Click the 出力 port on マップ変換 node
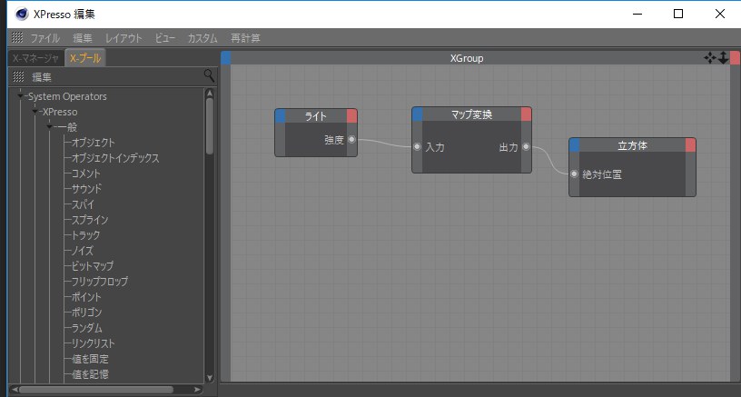The width and height of the screenshot is (741, 397). point(526,147)
